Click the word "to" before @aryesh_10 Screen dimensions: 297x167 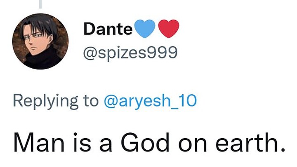[91, 100]
